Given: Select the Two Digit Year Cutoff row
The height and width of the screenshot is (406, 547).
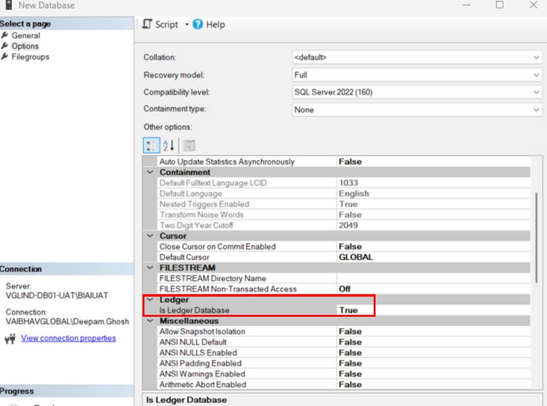Looking at the screenshot, I should [344, 225].
